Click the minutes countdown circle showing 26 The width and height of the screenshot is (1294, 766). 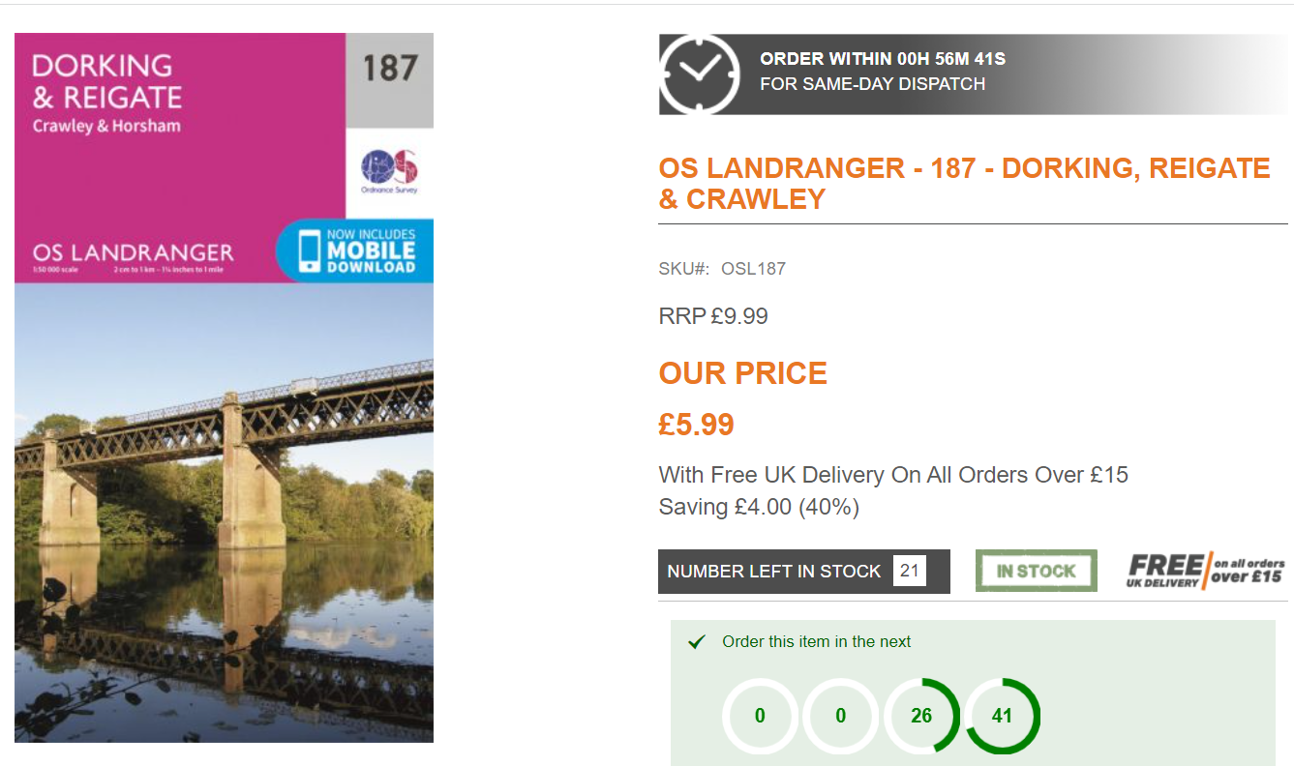[921, 716]
